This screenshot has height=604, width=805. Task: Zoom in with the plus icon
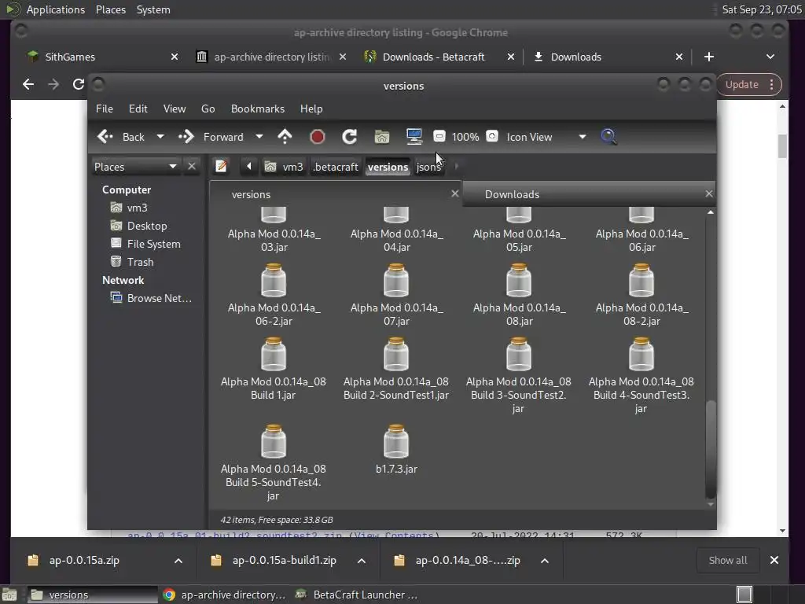click(x=492, y=136)
